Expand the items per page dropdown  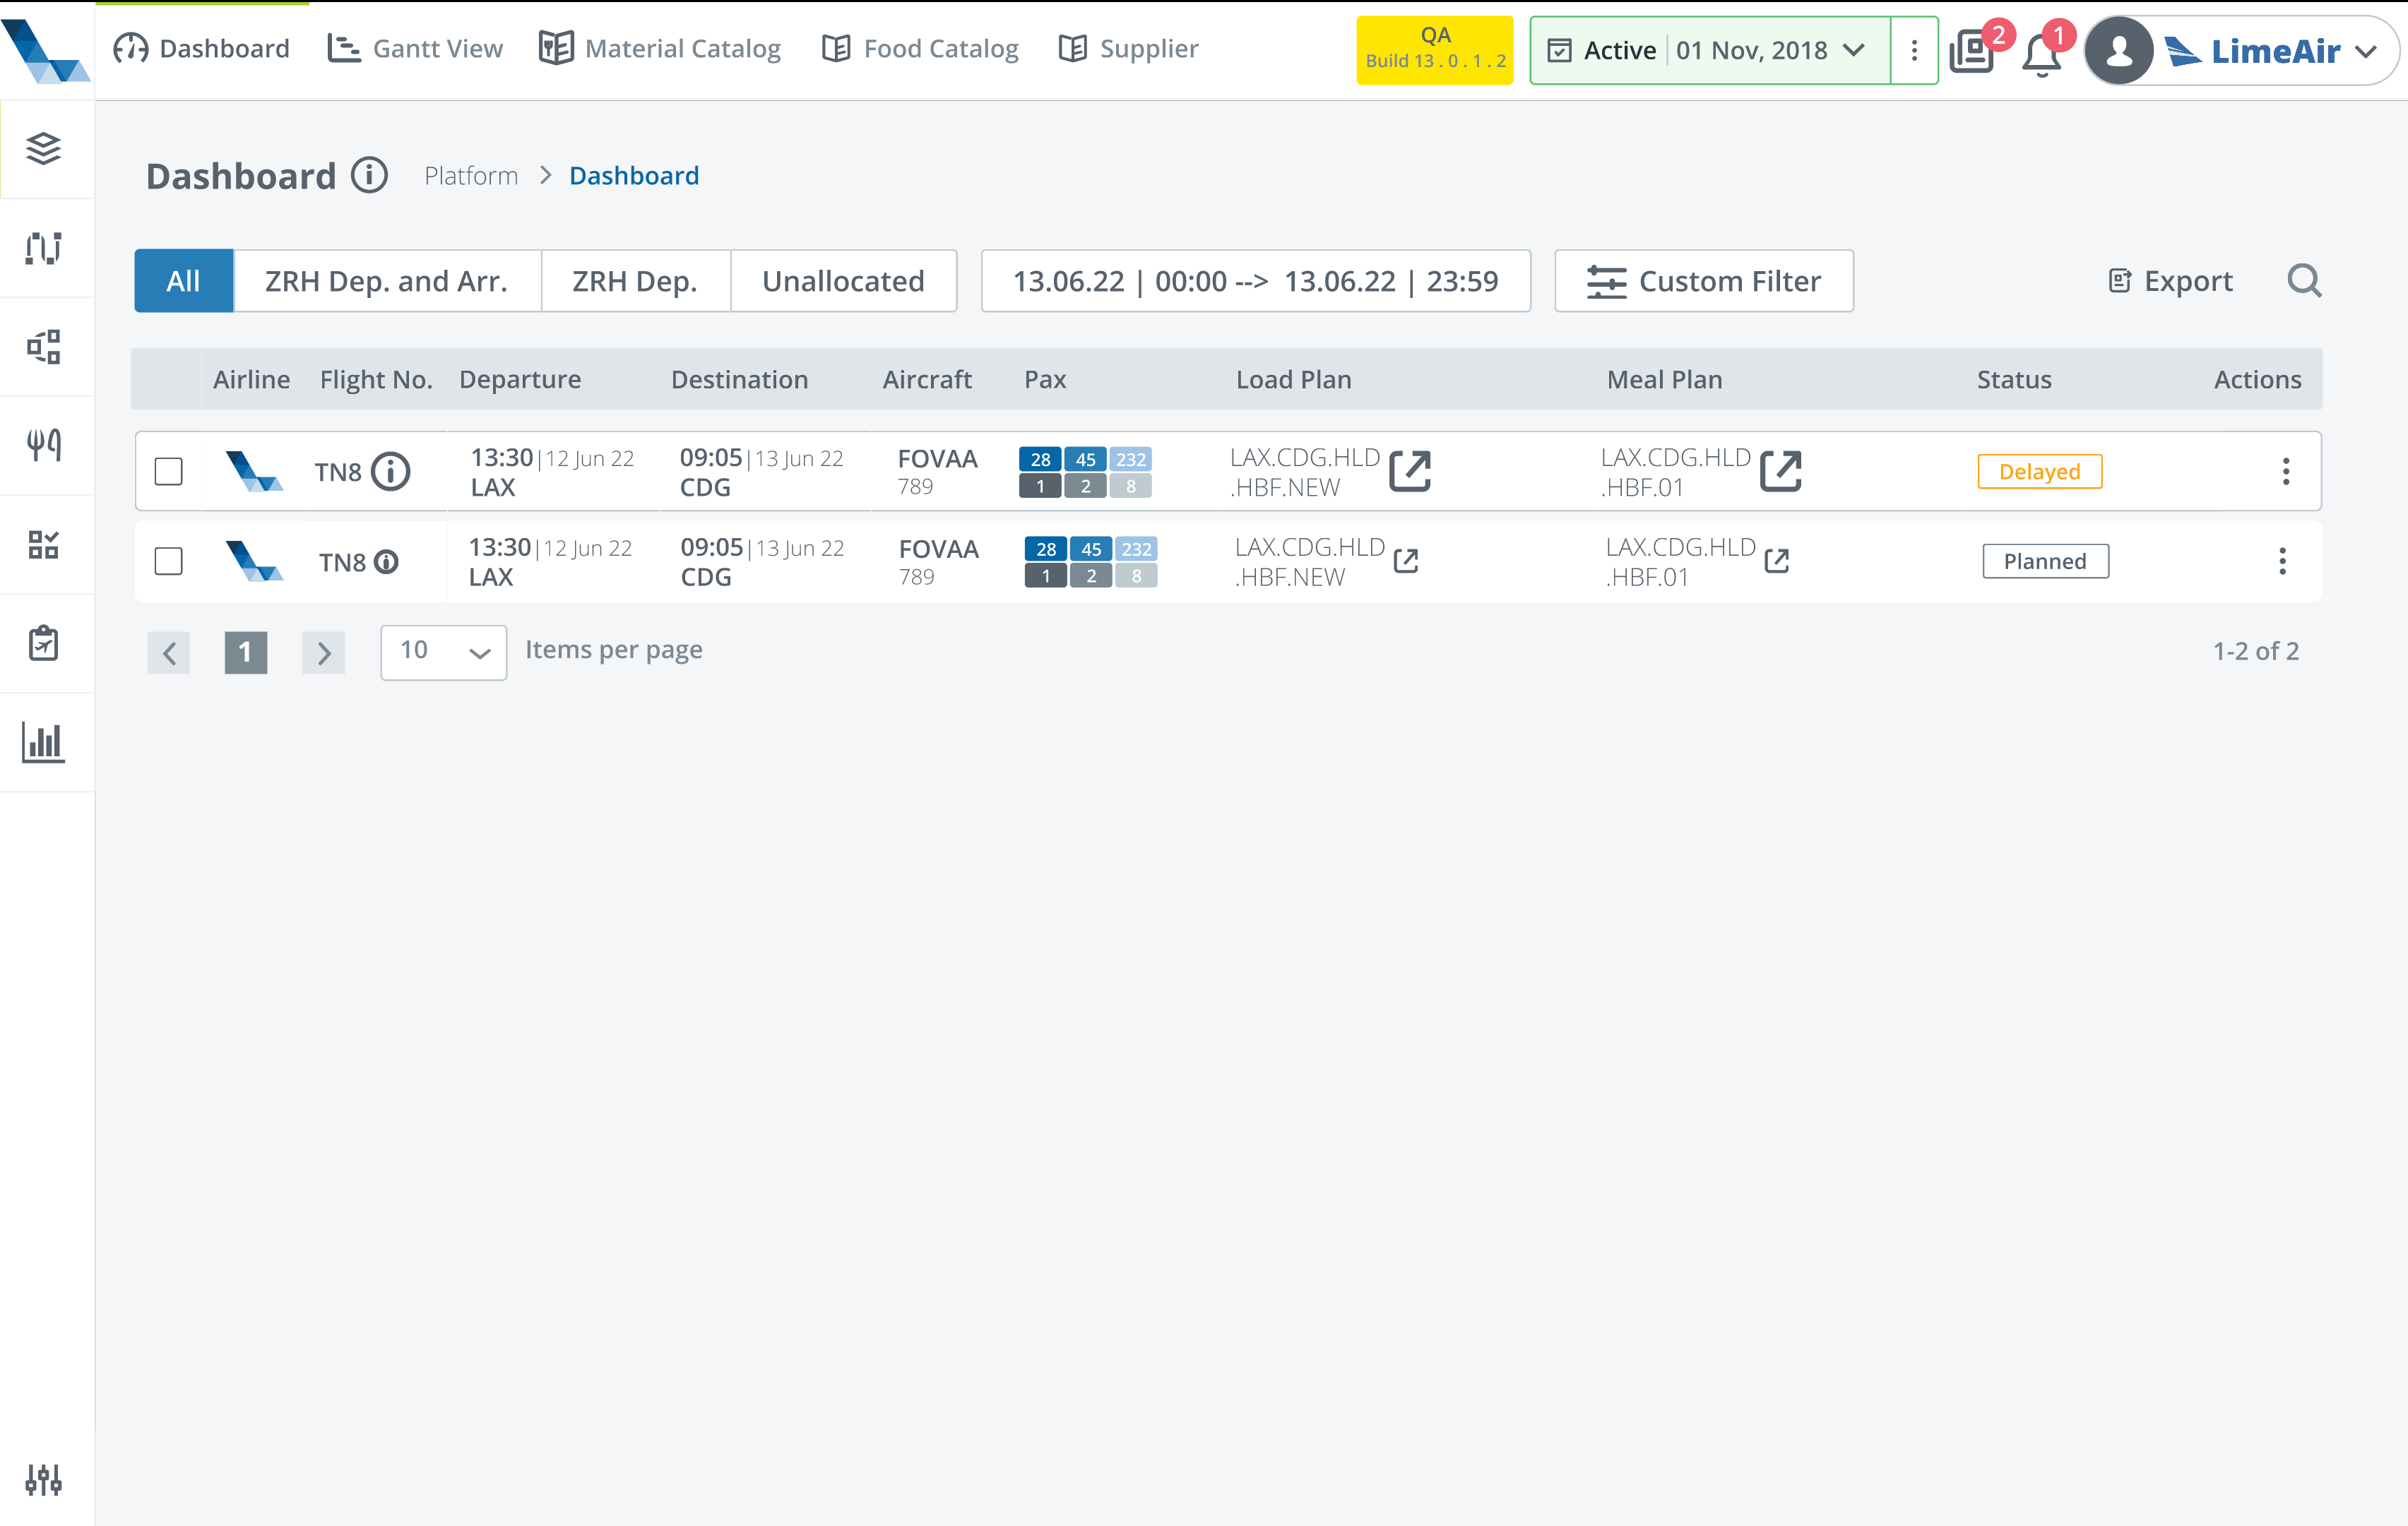[443, 652]
